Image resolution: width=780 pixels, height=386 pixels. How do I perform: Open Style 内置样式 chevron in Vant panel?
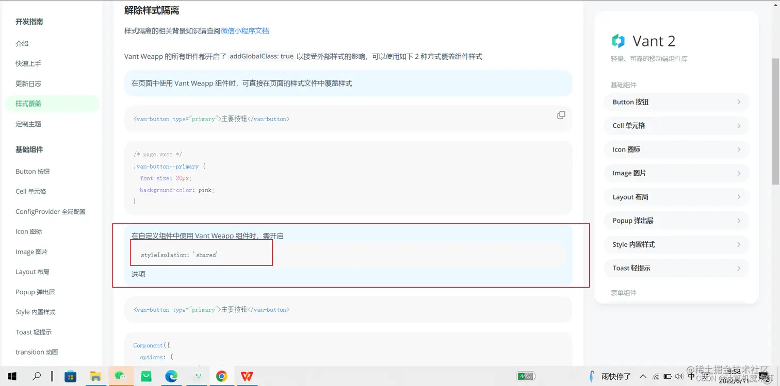pos(739,244)
